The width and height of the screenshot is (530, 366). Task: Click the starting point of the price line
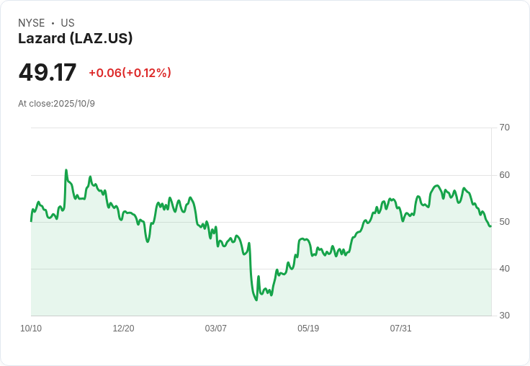pos(31,220)
